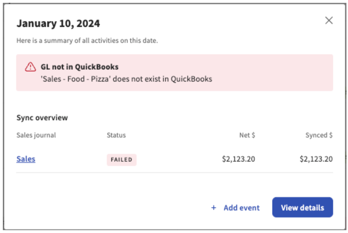Click the red warning triangle icon
Image resolution: width=348 pixels, height=233 pixels.
click(30, 67)
